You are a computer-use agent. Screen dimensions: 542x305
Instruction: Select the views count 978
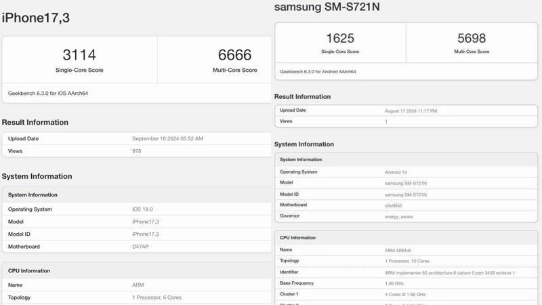(137, 150)
